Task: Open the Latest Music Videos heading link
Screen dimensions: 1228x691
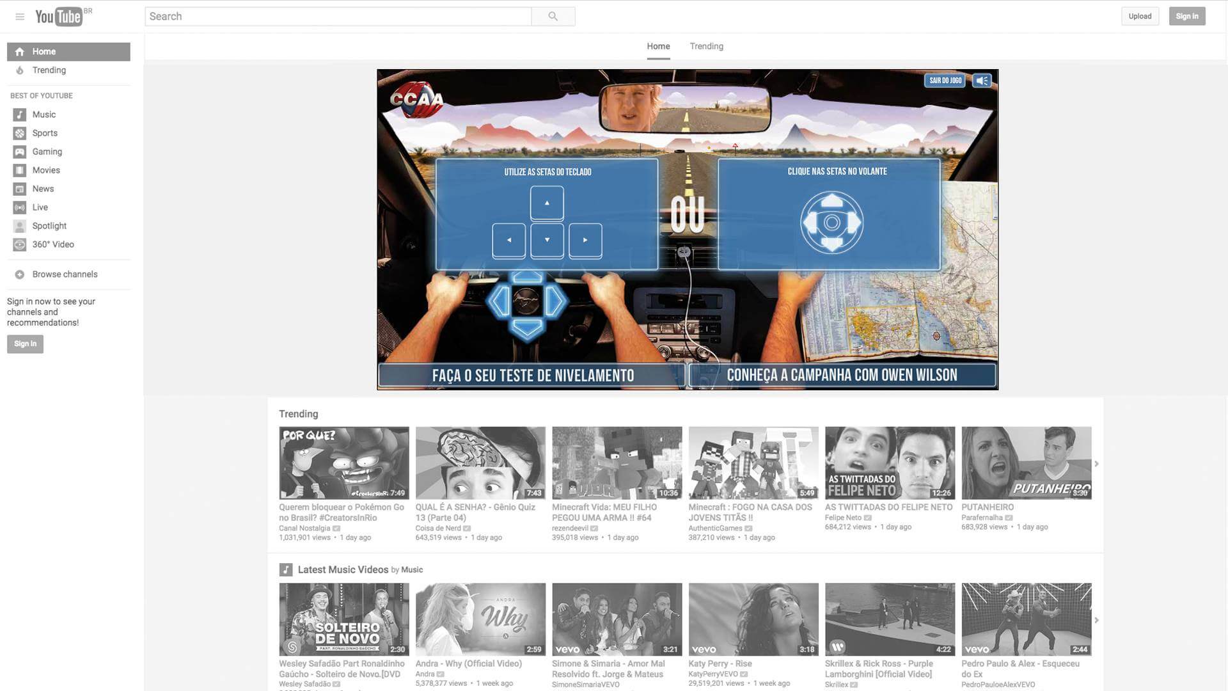Action: [x=343, y=570]
